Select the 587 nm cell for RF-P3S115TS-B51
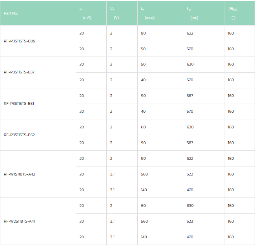Viewport: 255px width, 245px height. [x=190, y=96]
